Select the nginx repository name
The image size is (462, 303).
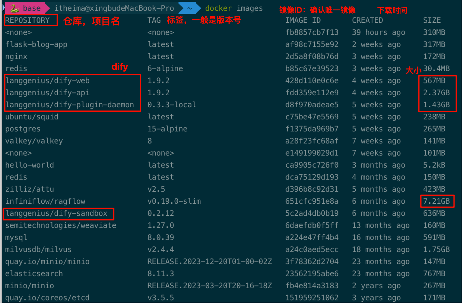(16, 57)
